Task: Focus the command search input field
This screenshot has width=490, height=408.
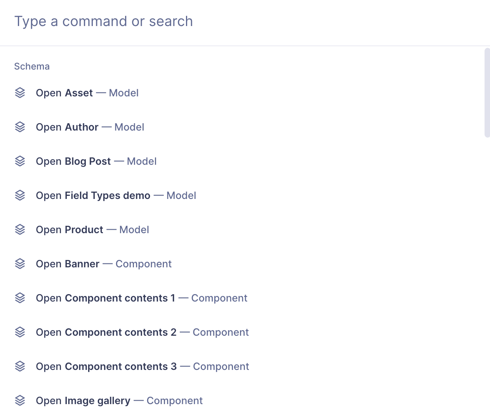Action: pyautogui.click(x=233, y=21)
